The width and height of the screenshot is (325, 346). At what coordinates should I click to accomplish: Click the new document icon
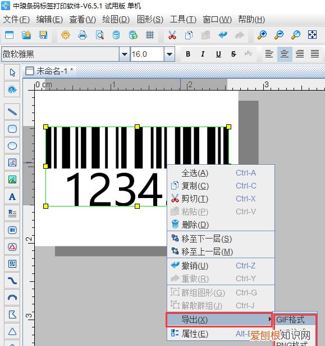[9, 35]
